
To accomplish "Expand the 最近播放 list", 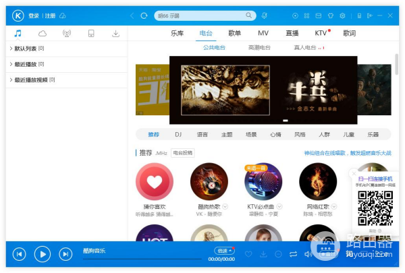I will pyautogui.click(x=67, y=64).
